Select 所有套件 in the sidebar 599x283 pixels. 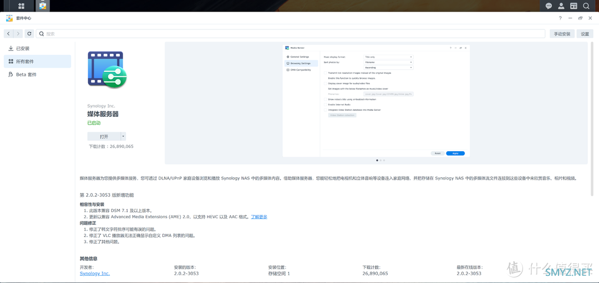click(x=38, y=61)
